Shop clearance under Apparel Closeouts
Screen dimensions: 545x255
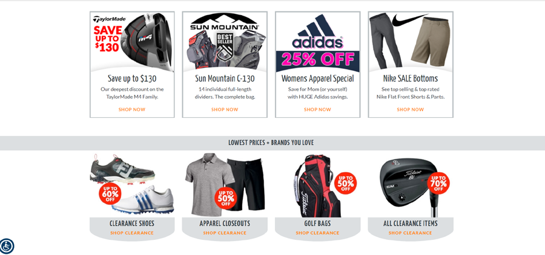tap(225, 233)
